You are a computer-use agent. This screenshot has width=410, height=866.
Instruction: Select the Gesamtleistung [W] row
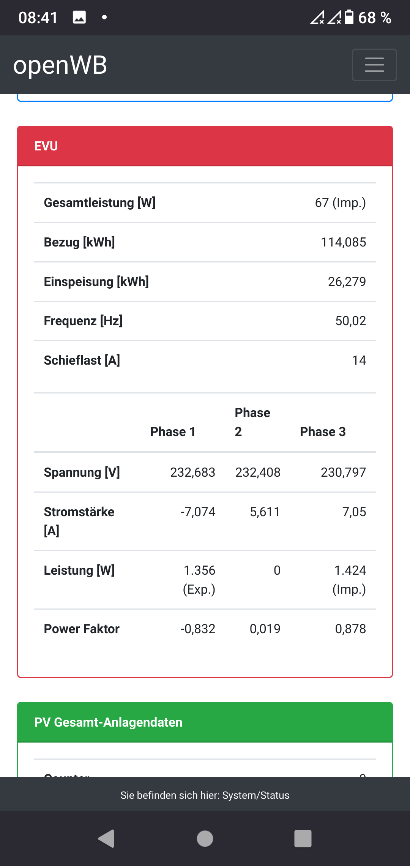[205, 203]
